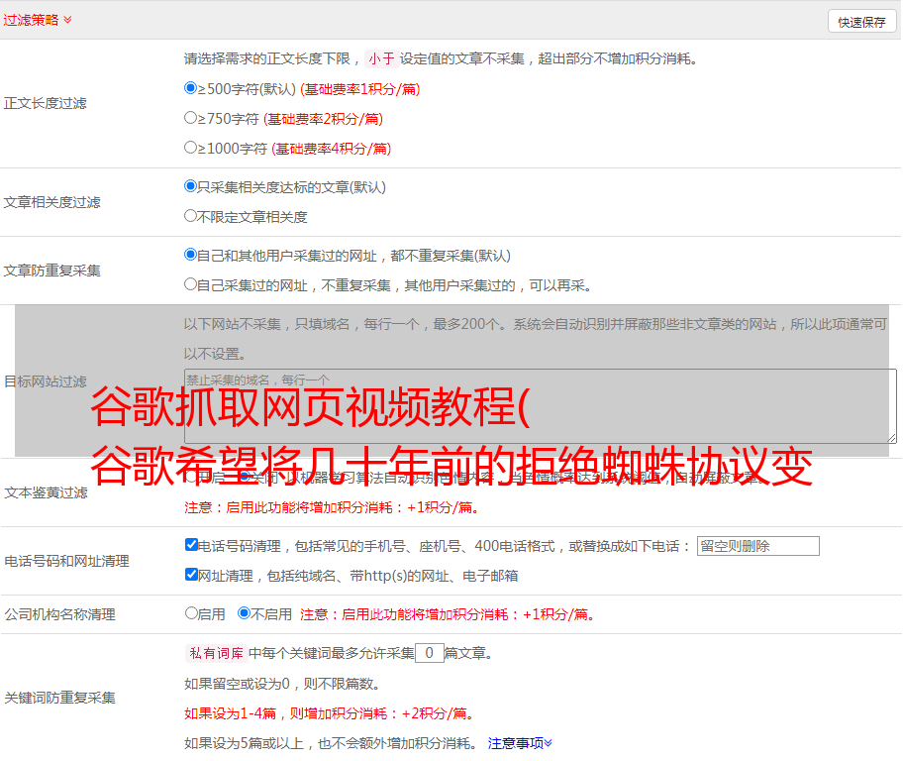903x761 pixels.
Task: Select 启用 for 公司机构名称清理
Action: (191, 612)
